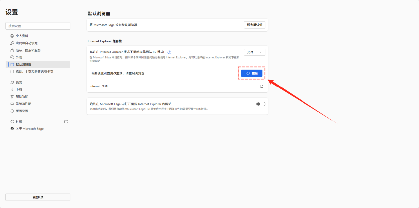Select the key icon for 密码和自动填充
This screenshot has height=208, width=419.
coord(12,43)
